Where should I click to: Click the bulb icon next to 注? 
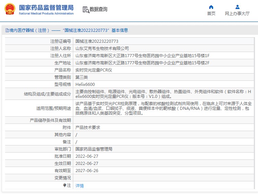click(x=64, y=185)
